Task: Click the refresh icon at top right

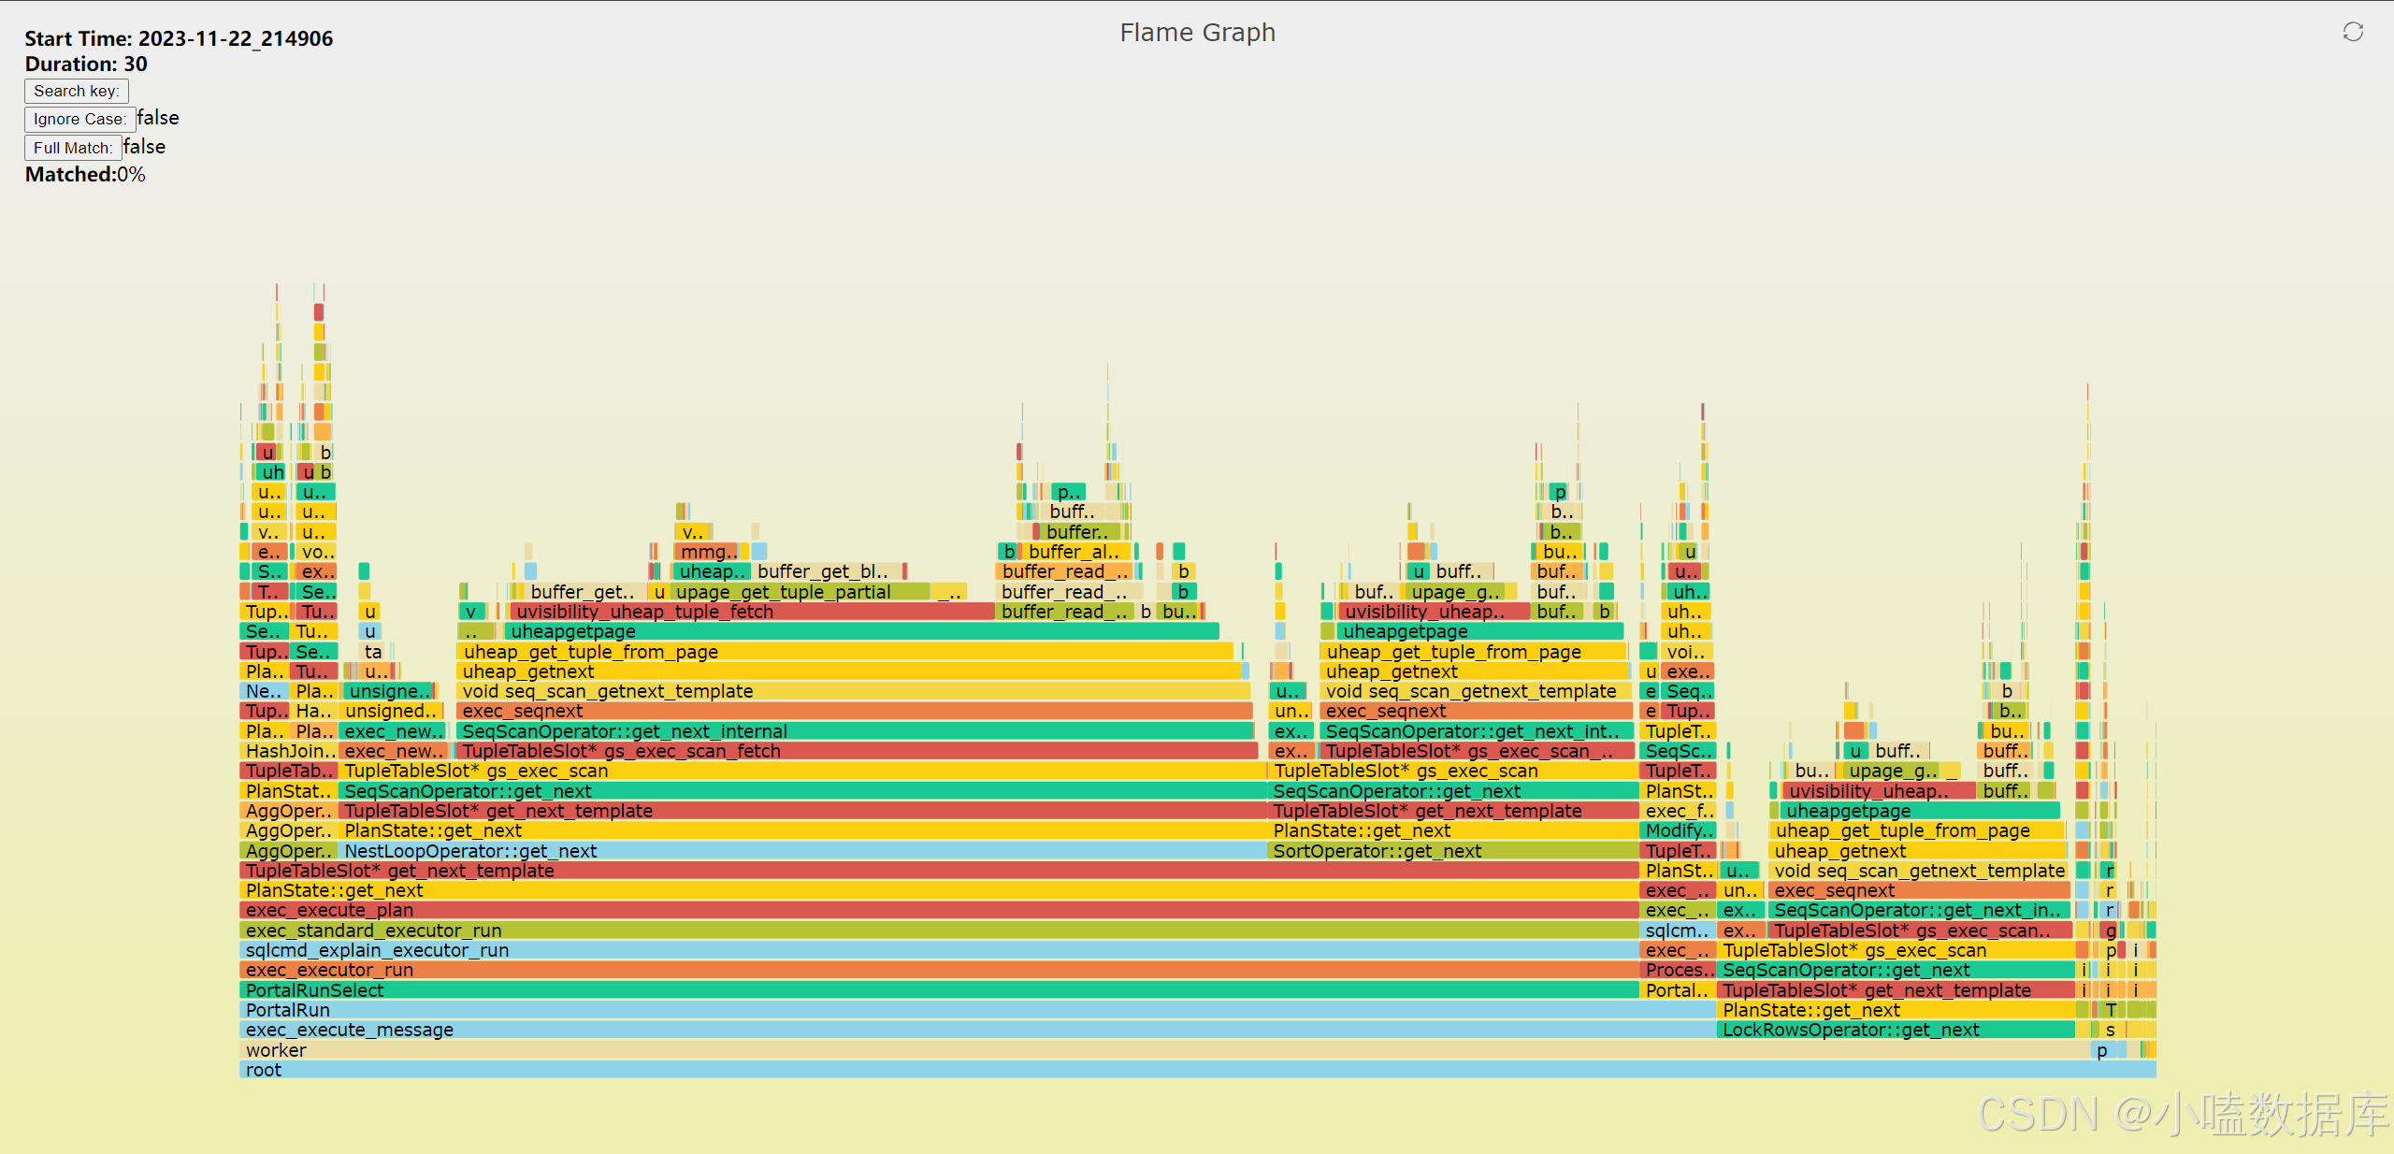Action: [2353, 32]
